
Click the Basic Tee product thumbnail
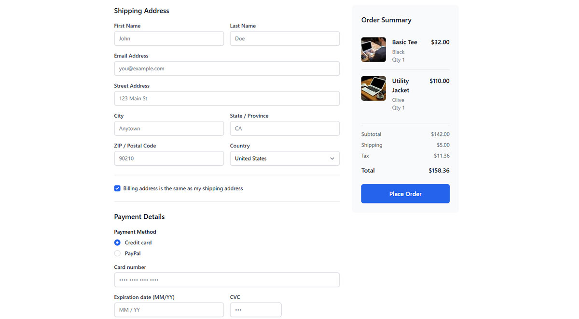click(373, 49)
